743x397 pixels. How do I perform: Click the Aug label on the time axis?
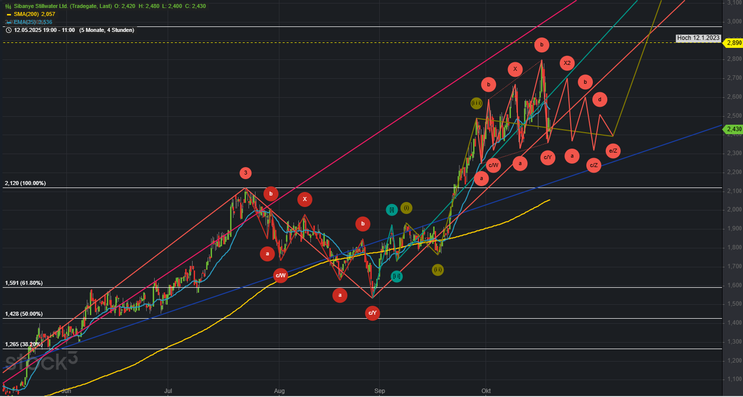pyautogui.click(x=279, y=392)
